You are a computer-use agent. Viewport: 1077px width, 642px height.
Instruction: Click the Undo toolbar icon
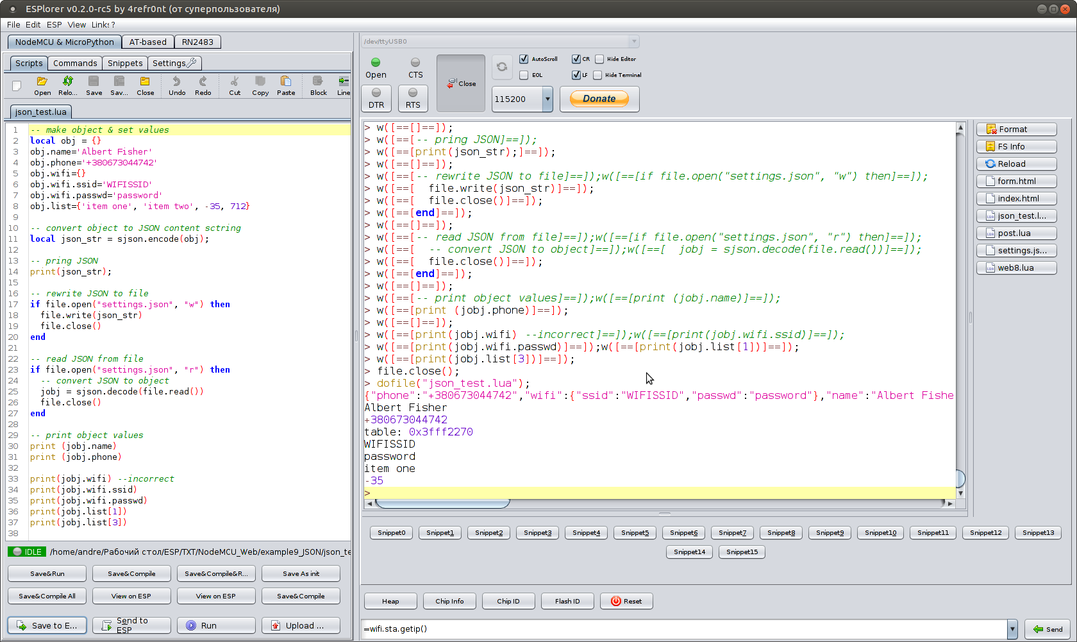coord(176,81)
